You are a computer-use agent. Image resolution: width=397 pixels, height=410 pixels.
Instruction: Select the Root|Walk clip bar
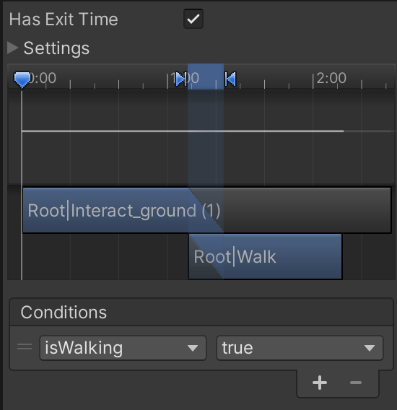coord(265,256)
